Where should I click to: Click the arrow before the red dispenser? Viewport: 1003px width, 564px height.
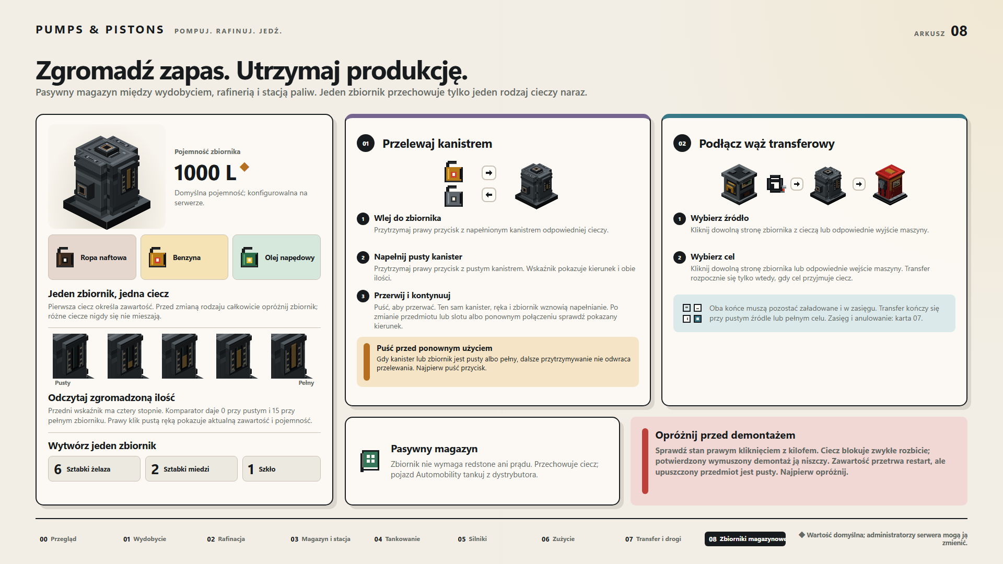[859, 184]
